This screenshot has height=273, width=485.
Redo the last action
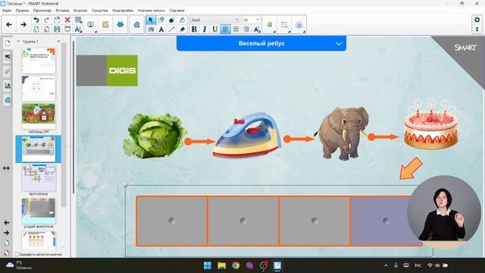47,20
